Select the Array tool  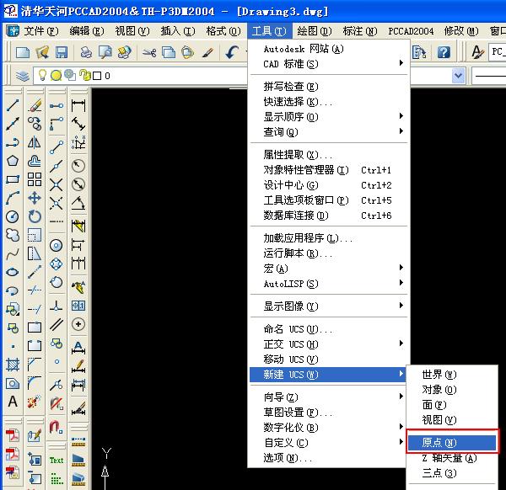[x=35, y=179]
